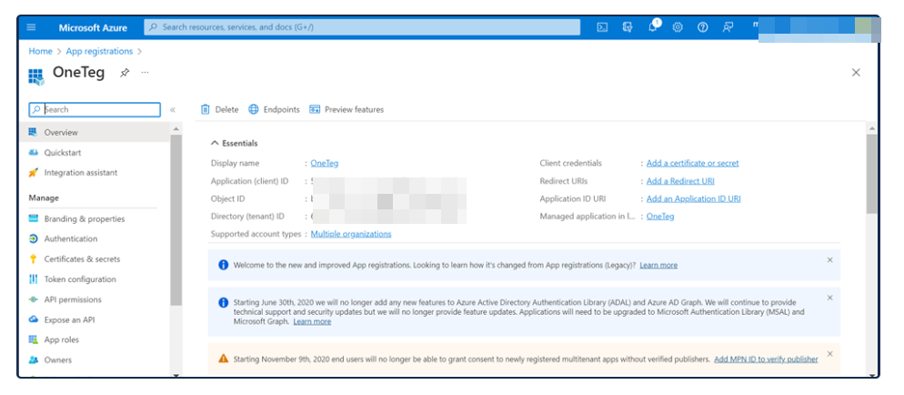The image size is (904, 395).
Task: Collapse the Essentials section
Action: pos(215,143)
